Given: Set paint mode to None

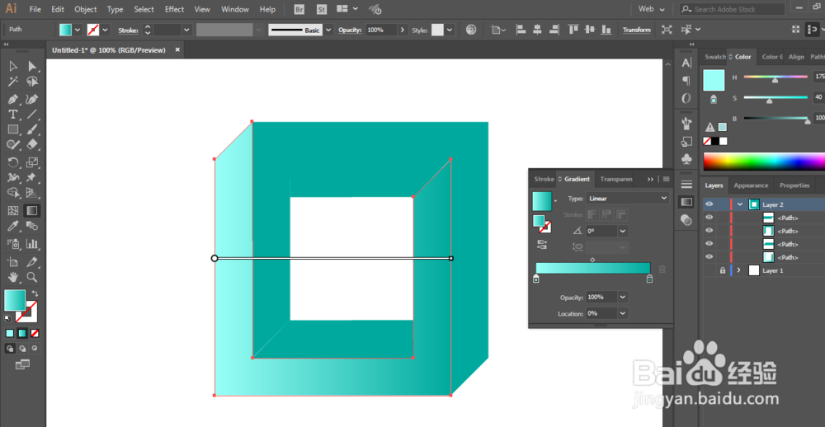Looking at the screenshot, I should tap(35, 333).
